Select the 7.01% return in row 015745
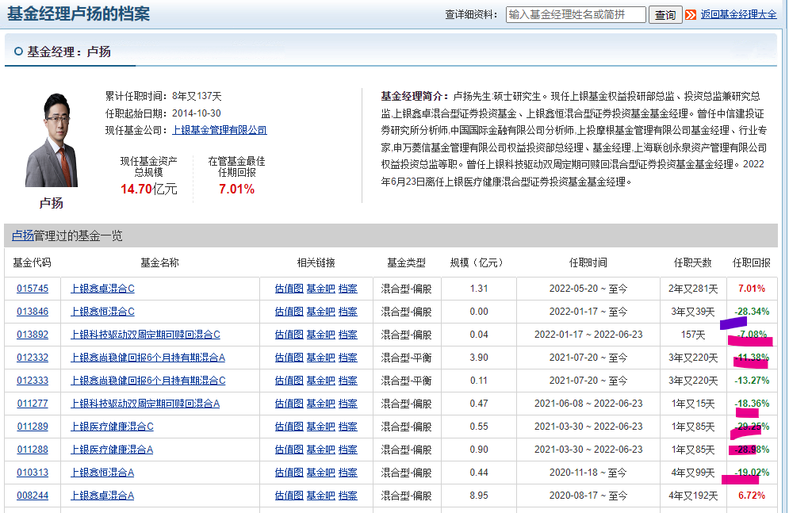This screenshot has height=513, width=789. (751, 289)
